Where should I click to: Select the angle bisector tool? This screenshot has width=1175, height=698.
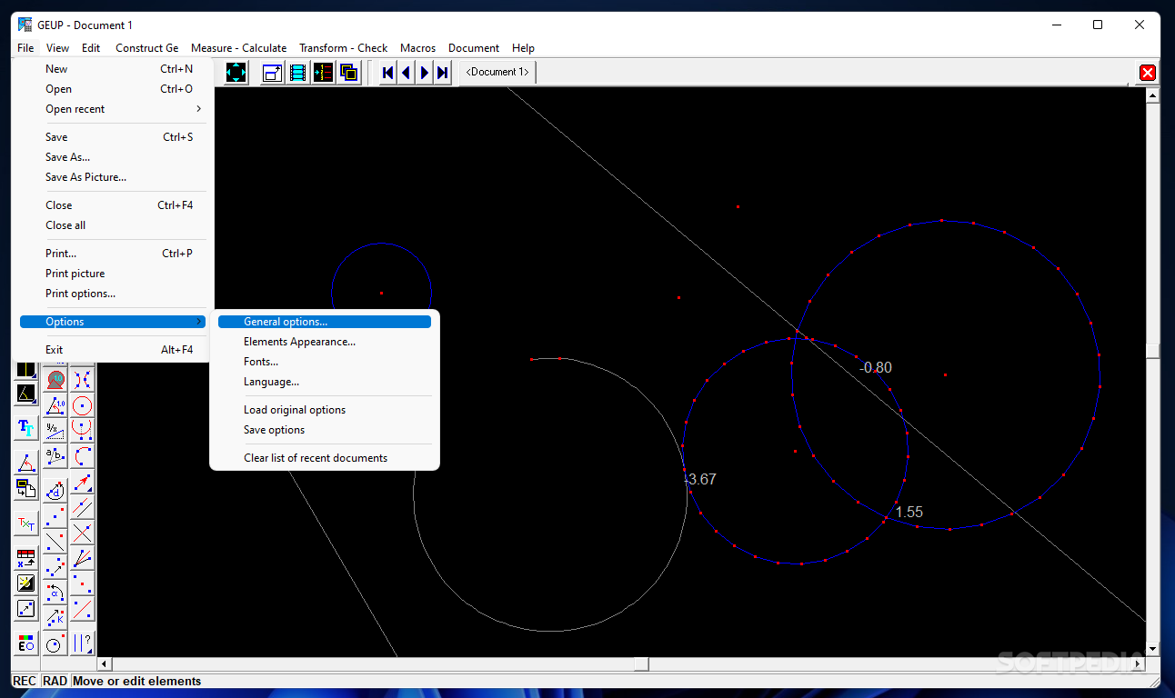pos(83,557)
